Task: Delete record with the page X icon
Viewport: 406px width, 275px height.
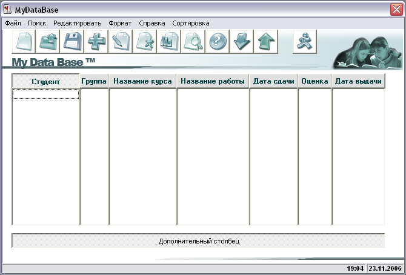Action: (x=145, y=42)
